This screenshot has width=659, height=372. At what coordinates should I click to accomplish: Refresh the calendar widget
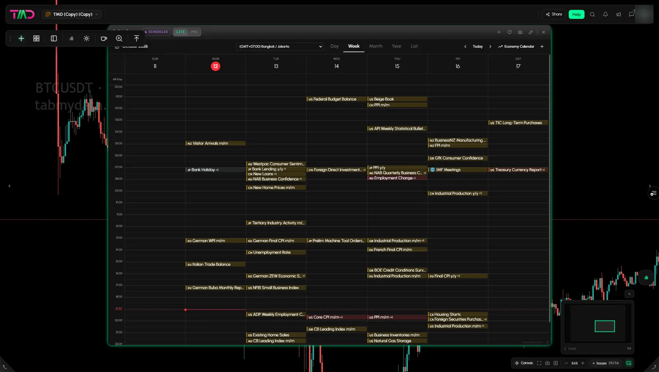(x=509, y=32)
